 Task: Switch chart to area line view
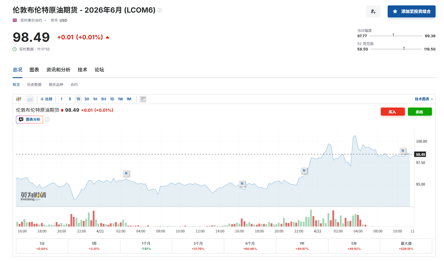point(30,99)
